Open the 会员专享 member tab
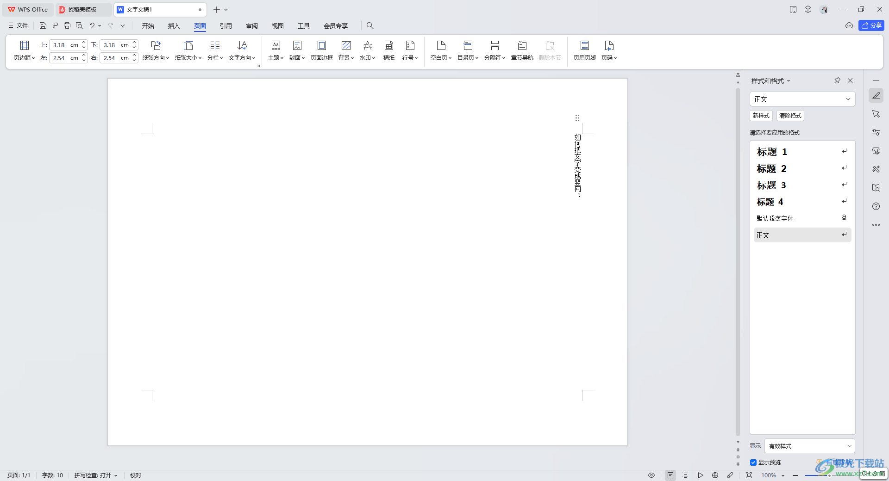 (x=336, y=26)
